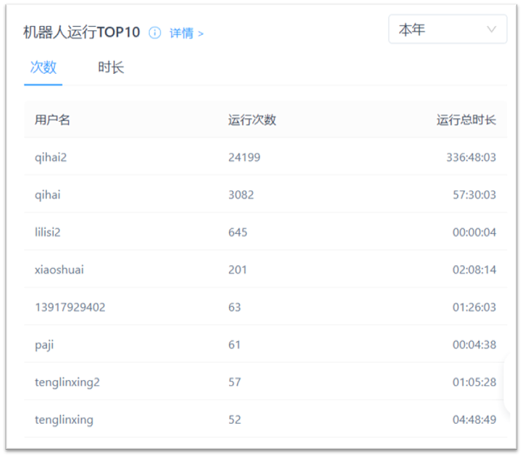Click the 用户名 column header
Image resolution: width=523 pixels, height=457 pixels.
(x=53, y=120)
